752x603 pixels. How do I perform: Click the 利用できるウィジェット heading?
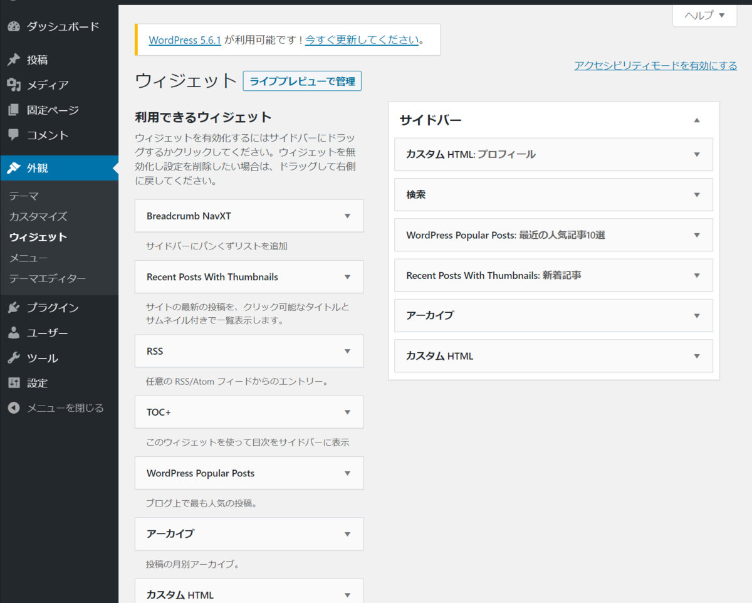point(203,117)
